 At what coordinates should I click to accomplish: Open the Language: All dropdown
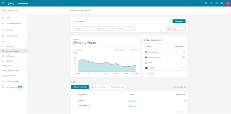point(104,29)
